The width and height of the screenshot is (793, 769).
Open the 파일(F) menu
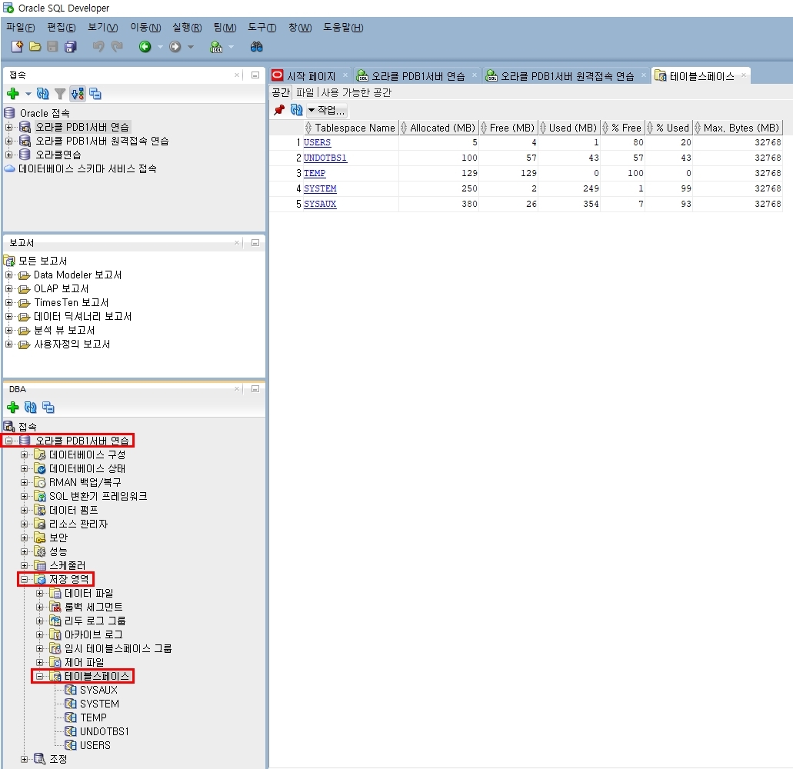click(21, 28)
